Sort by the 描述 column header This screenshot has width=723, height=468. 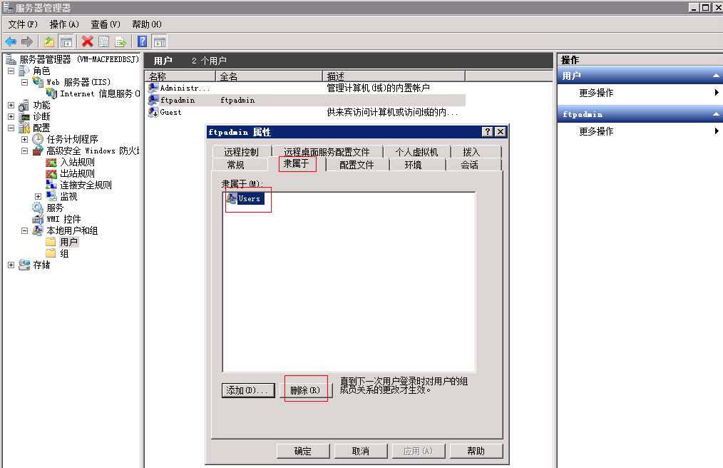[x=394, y=76]
